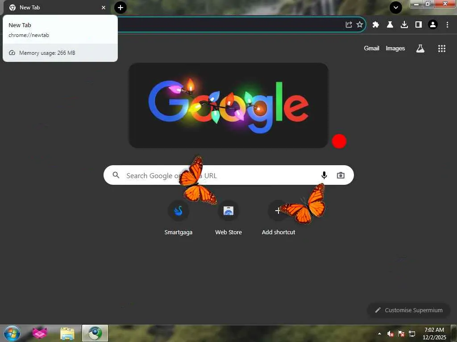Open the three-dot browser menu
The width and height of the screenshot is (457, 342).
(x=447, y=25)
